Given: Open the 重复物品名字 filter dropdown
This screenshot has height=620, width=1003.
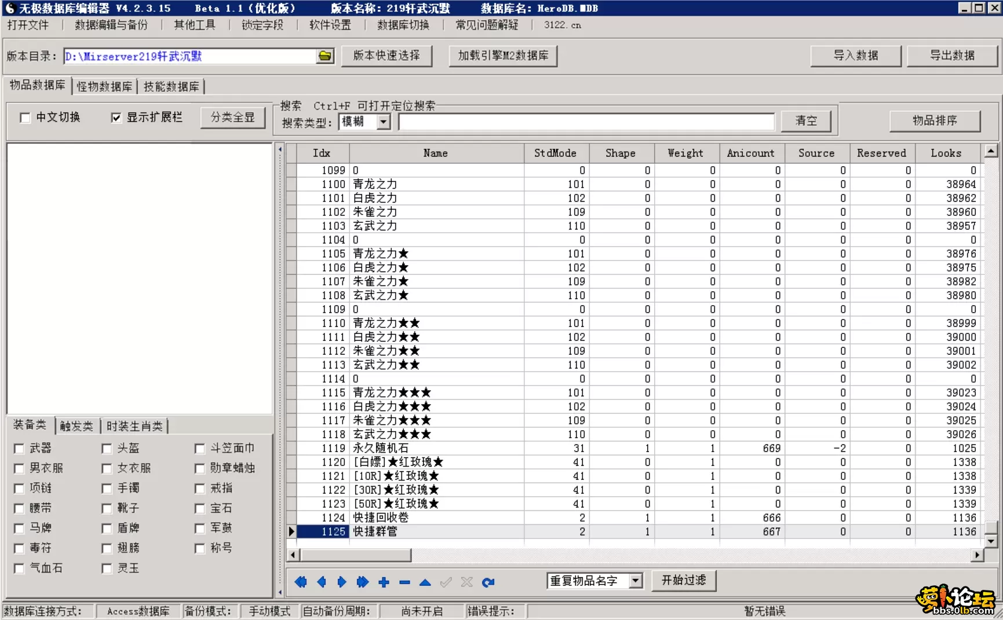Looking at the screenshot, I should 636,581.
